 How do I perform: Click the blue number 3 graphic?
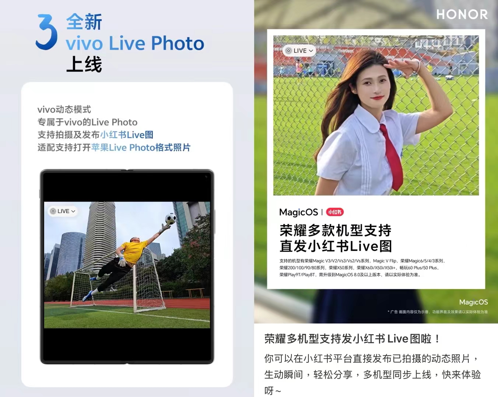(46, 32)
